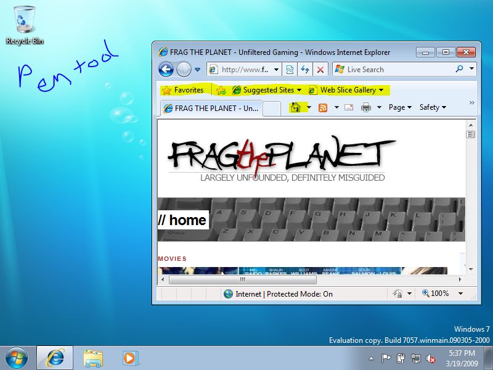Expand the Home button dropdown arrow
The height and width of the screenshot is (370, 493).
point(309,107)
